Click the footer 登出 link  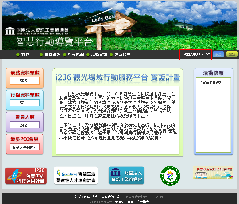point(120,197)
